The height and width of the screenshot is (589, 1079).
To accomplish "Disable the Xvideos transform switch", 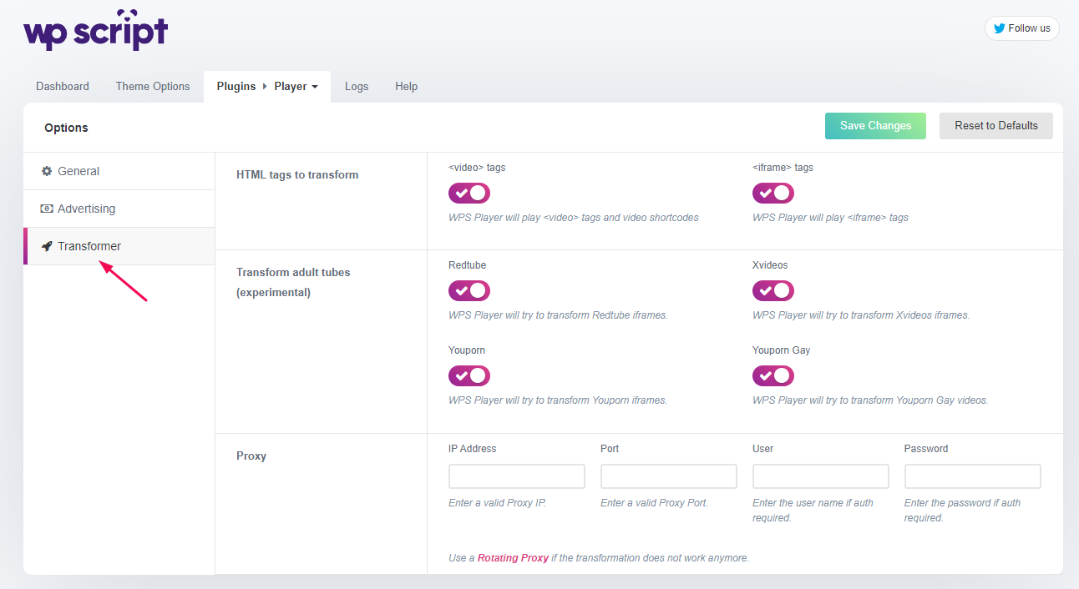I will pos(773,291).
